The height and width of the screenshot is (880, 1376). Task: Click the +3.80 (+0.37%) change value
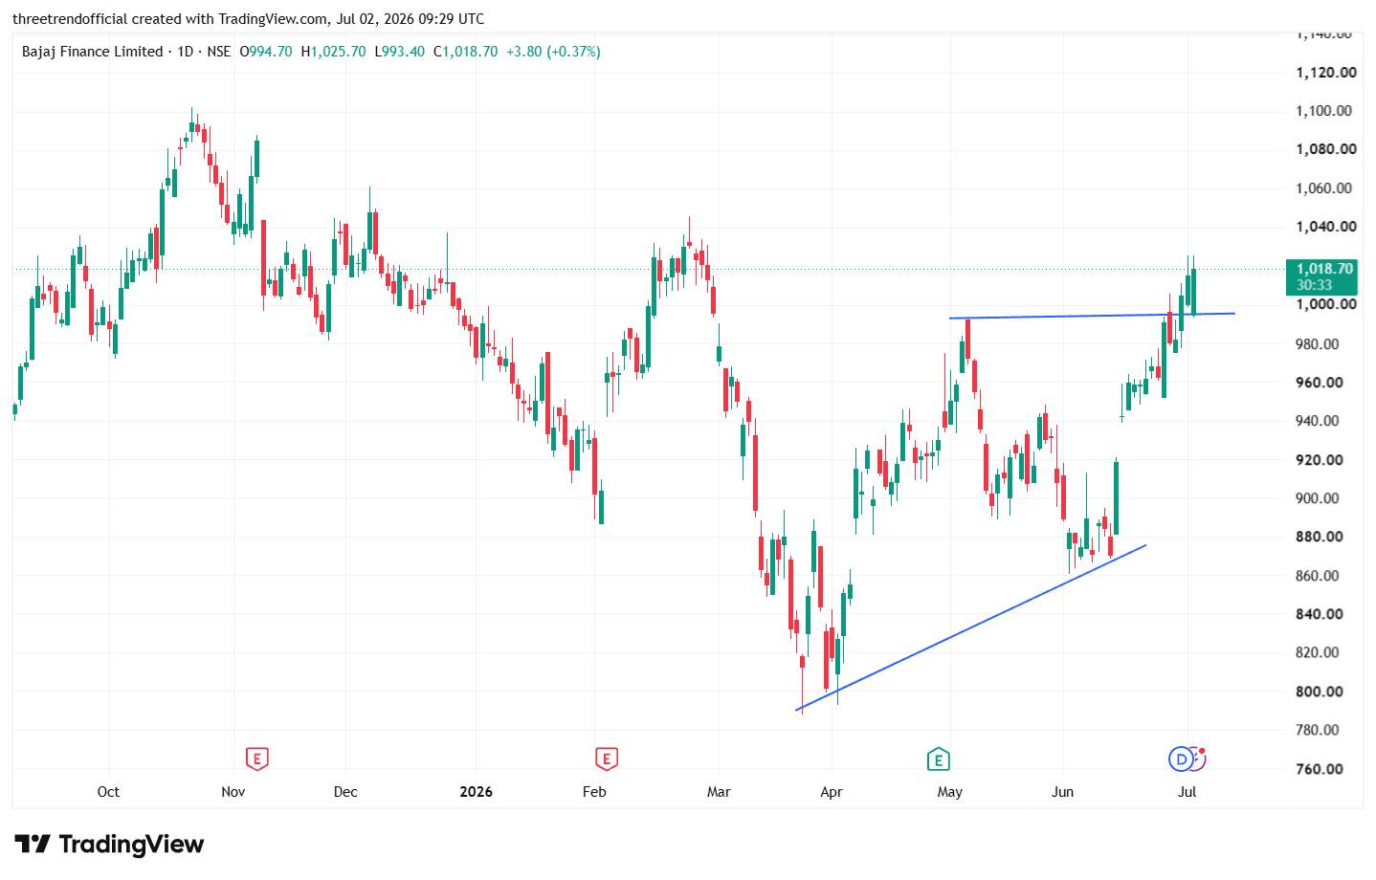[x=553, y=52]
